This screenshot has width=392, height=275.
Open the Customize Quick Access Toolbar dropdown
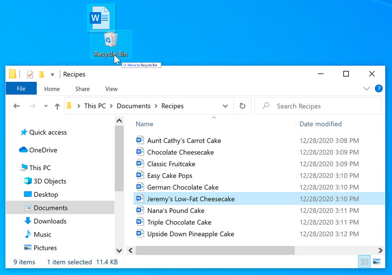click(52, 74)
